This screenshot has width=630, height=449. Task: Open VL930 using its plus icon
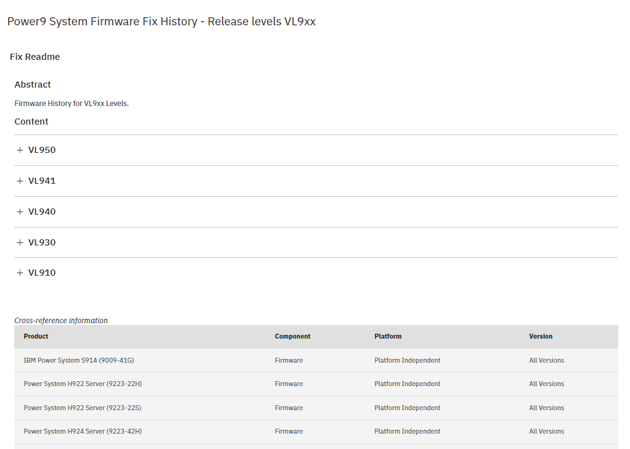click(x=20, y=242)
